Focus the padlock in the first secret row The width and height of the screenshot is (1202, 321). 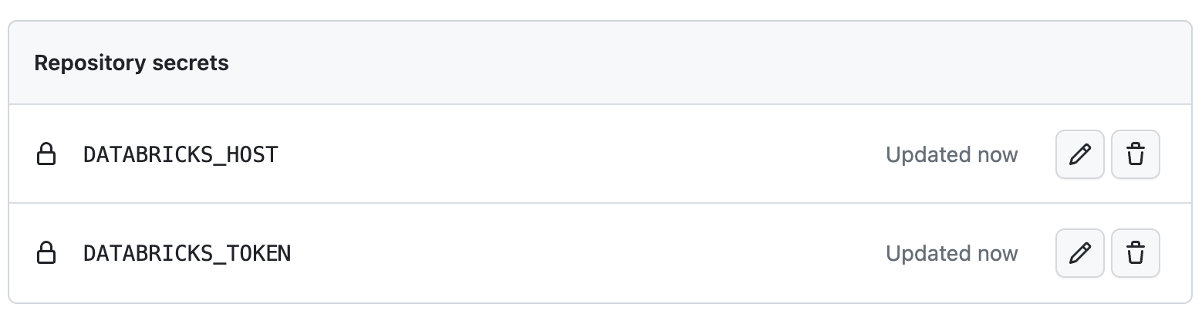click(x=46, y=154)
